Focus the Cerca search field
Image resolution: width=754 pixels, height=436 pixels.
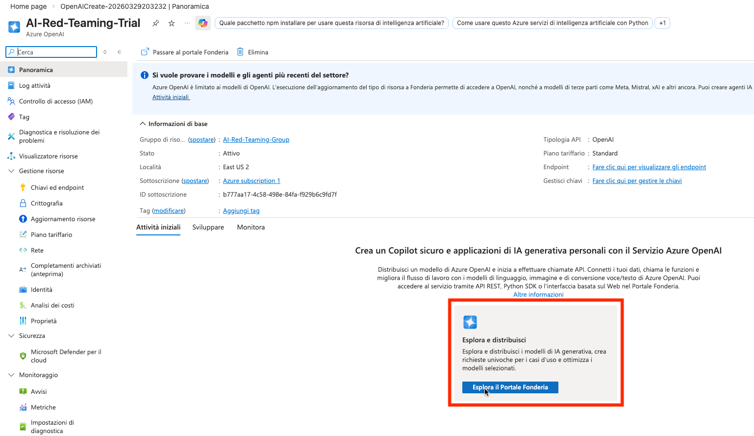click(x=51, y=52)
